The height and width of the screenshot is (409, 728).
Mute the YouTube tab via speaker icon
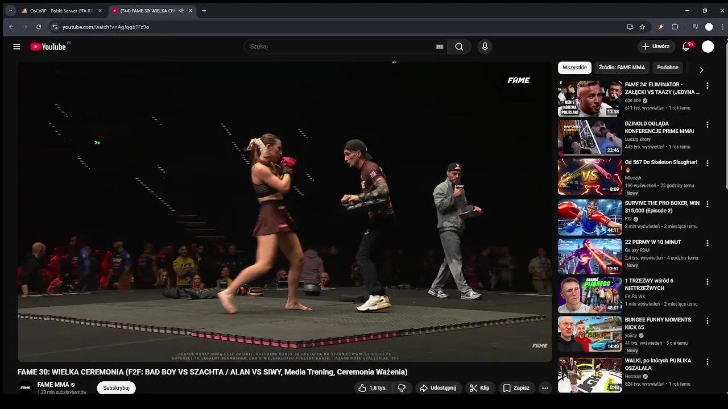[x=181, y=11]
